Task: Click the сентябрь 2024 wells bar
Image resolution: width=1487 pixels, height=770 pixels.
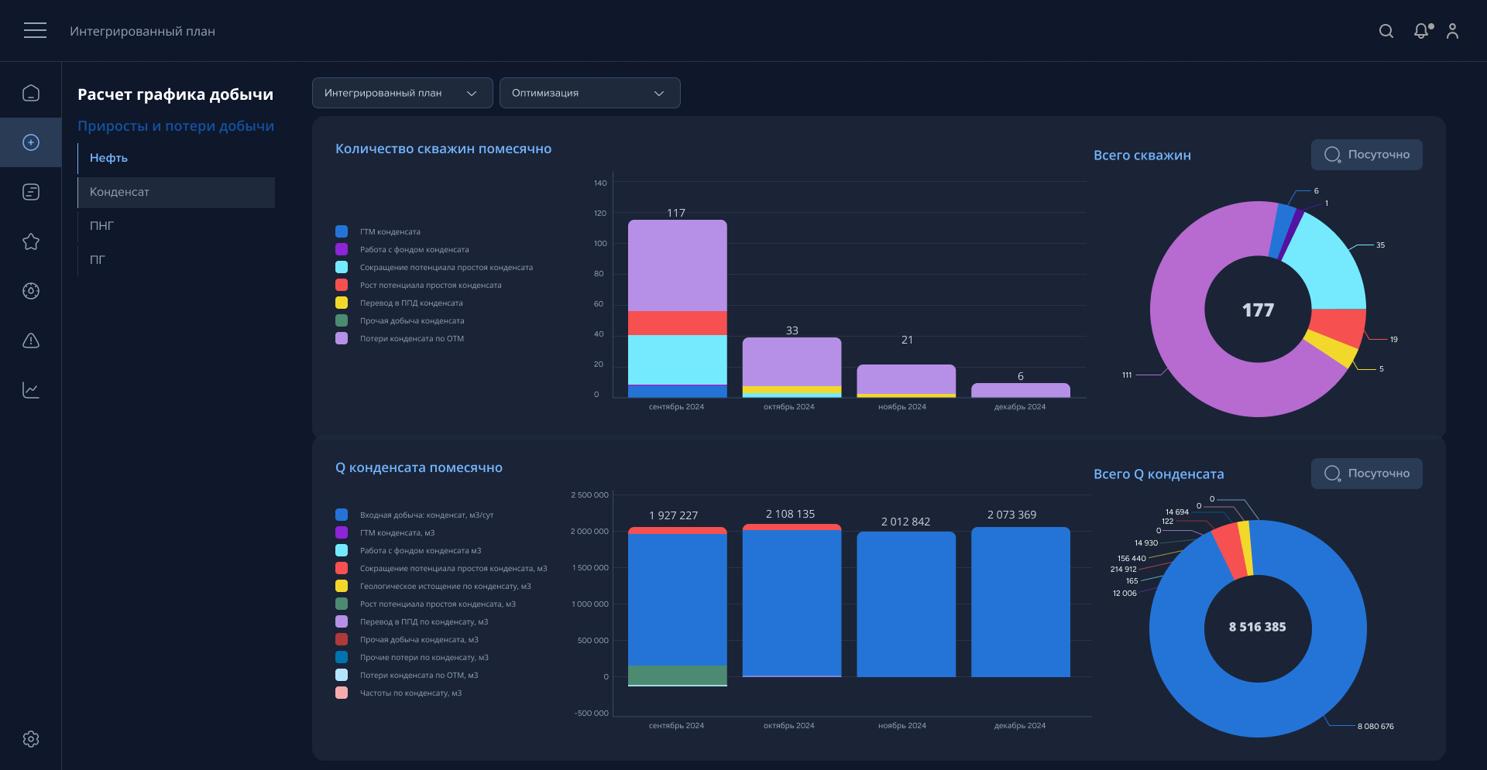Action: [677, 310]
